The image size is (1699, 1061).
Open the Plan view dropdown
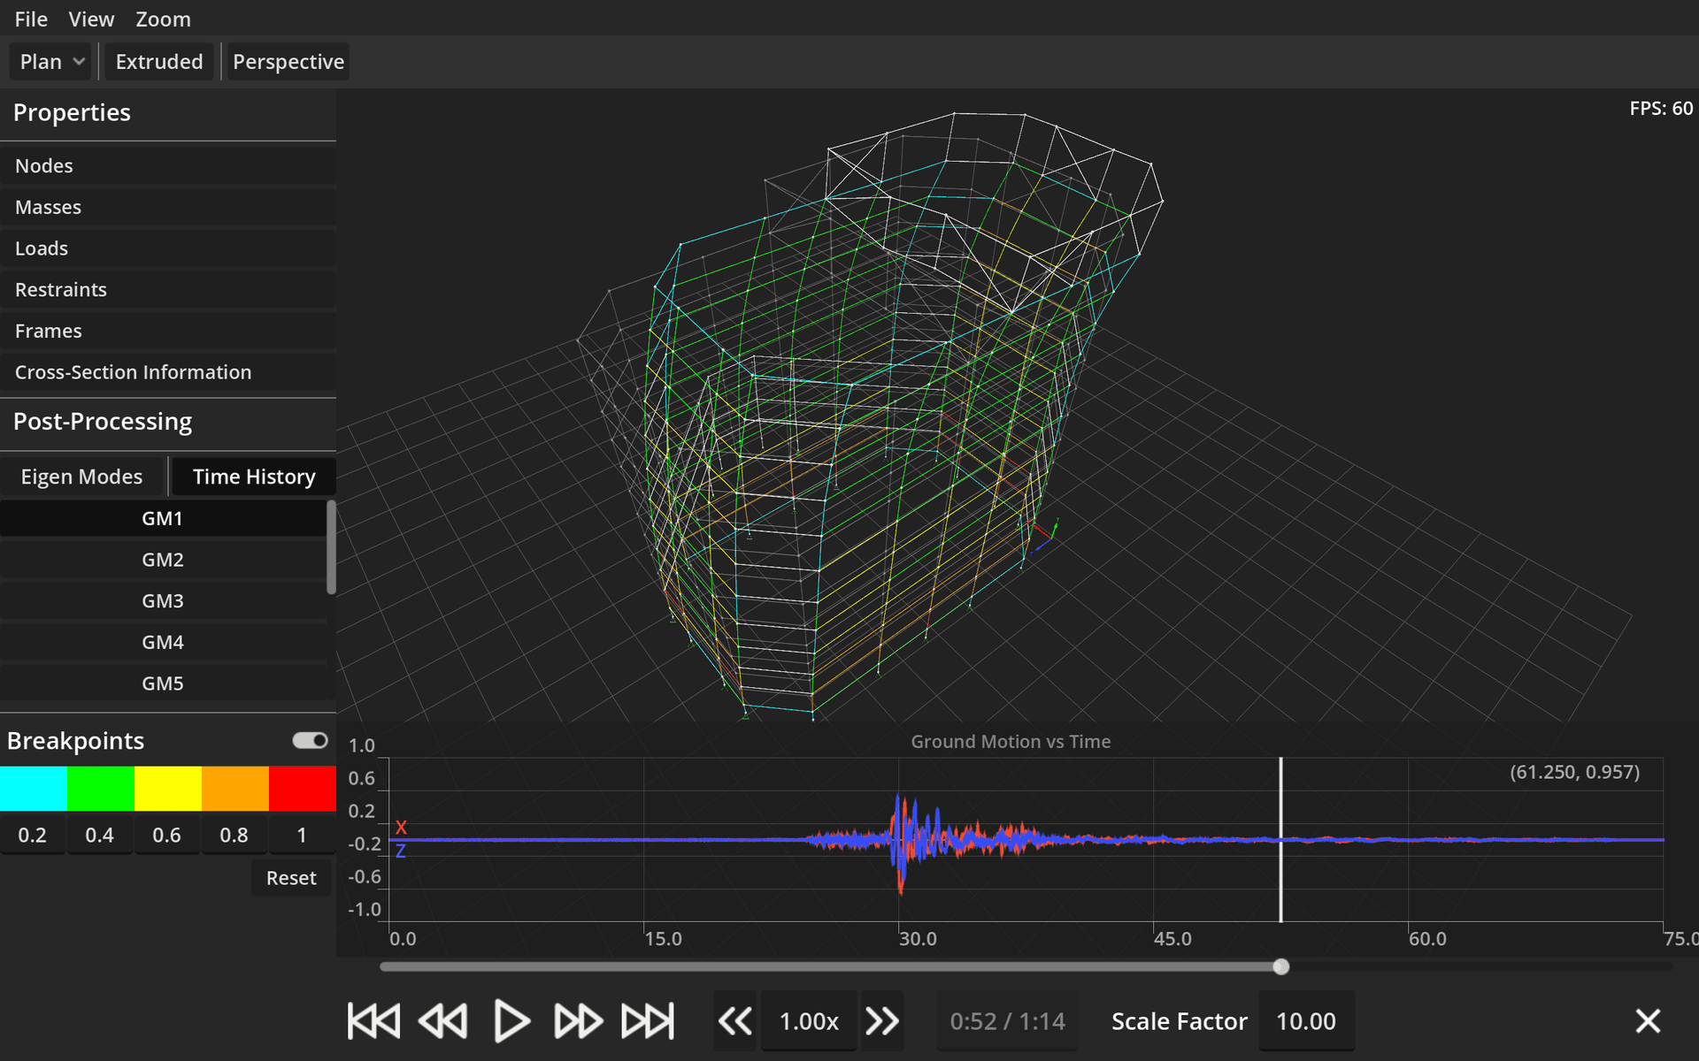tap(50, 61)
